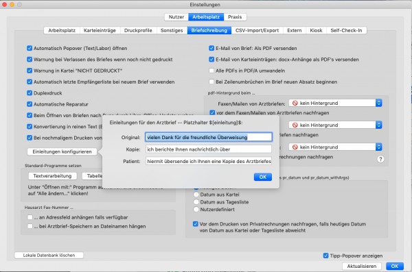The height and width of the screenshot is (272, 412).
Task: Select Nutzerdefiniert radio button
Action: 196,210
